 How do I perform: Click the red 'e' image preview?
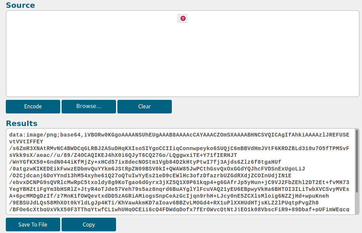pos(183,18)
